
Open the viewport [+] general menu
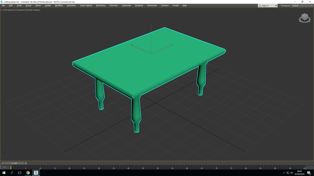[2, 10]
